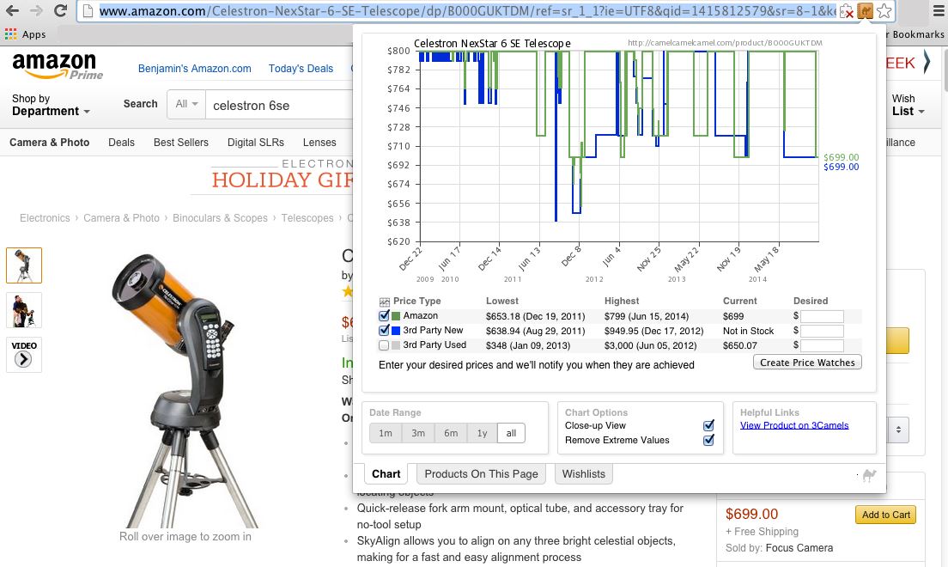Open Today's Deals link
Image resolution: width=948 pixels, height=567 pixels.
pyautogui.click(x=301, y=69)
